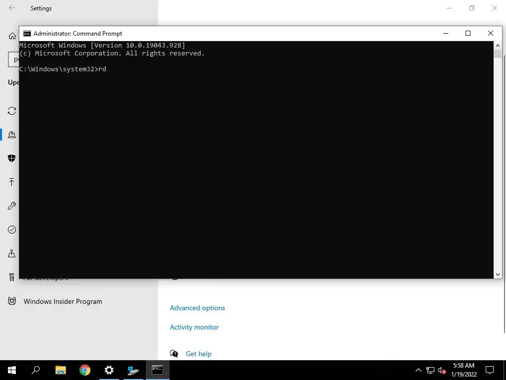The width and height of the screenshot is (506, 380).
Task: Minimize the Command Prompt window
Action: [446, 33]
